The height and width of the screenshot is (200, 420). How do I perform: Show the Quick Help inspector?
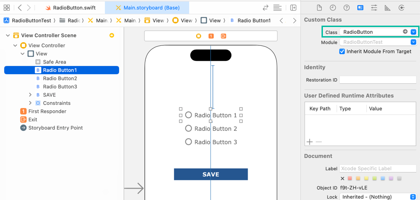tap(347, 8)
